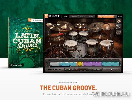The height and width of the screenshot is (100, 132).
Task: Click the master volume slider knob
Action: 112,70
